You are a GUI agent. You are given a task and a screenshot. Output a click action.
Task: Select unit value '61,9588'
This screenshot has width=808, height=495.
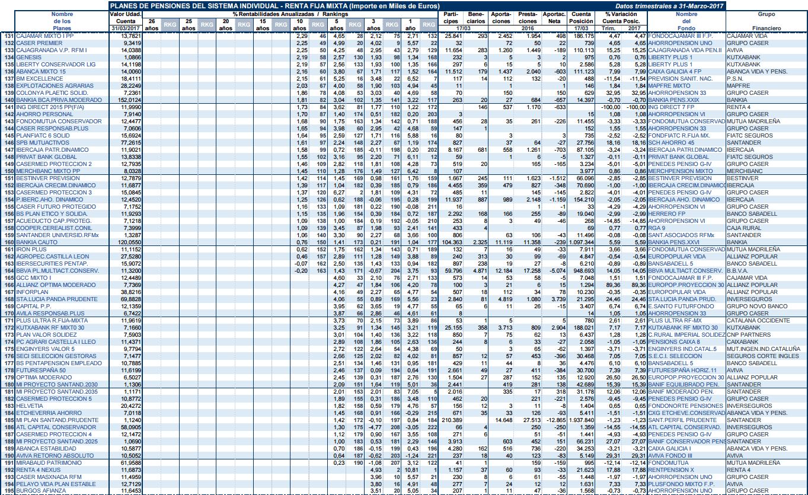point(131,463)
